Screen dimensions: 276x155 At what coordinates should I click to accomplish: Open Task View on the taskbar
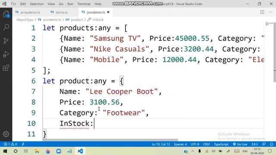(26, 151)
